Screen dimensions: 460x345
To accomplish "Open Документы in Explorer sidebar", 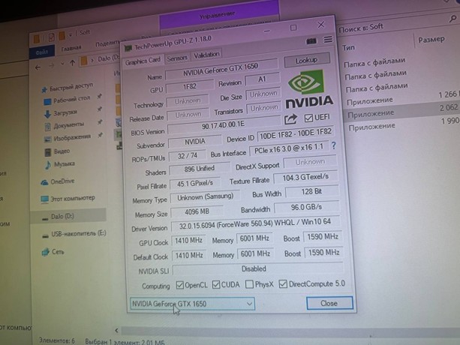I will (x=65, y=125).
